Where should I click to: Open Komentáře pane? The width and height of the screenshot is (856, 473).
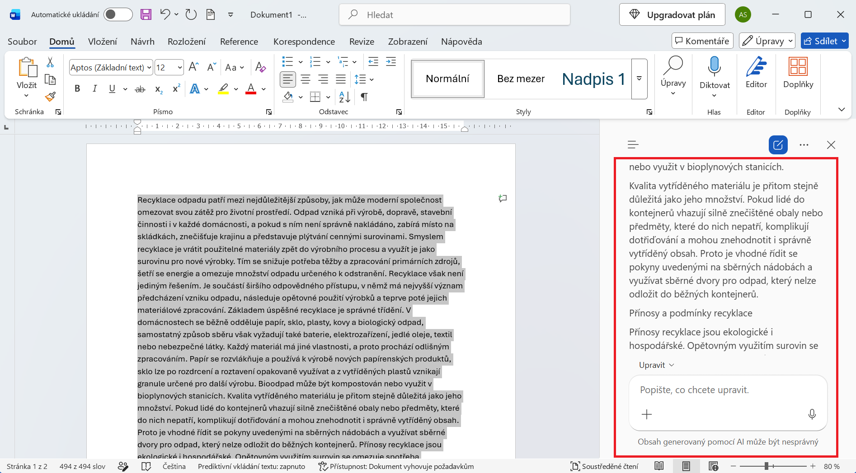[x=701, y=41]
